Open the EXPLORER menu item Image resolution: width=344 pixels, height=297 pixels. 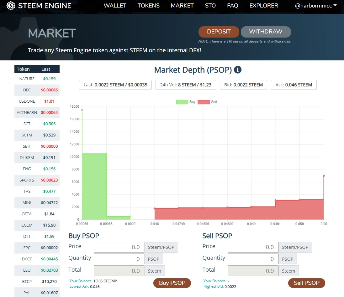264,6
